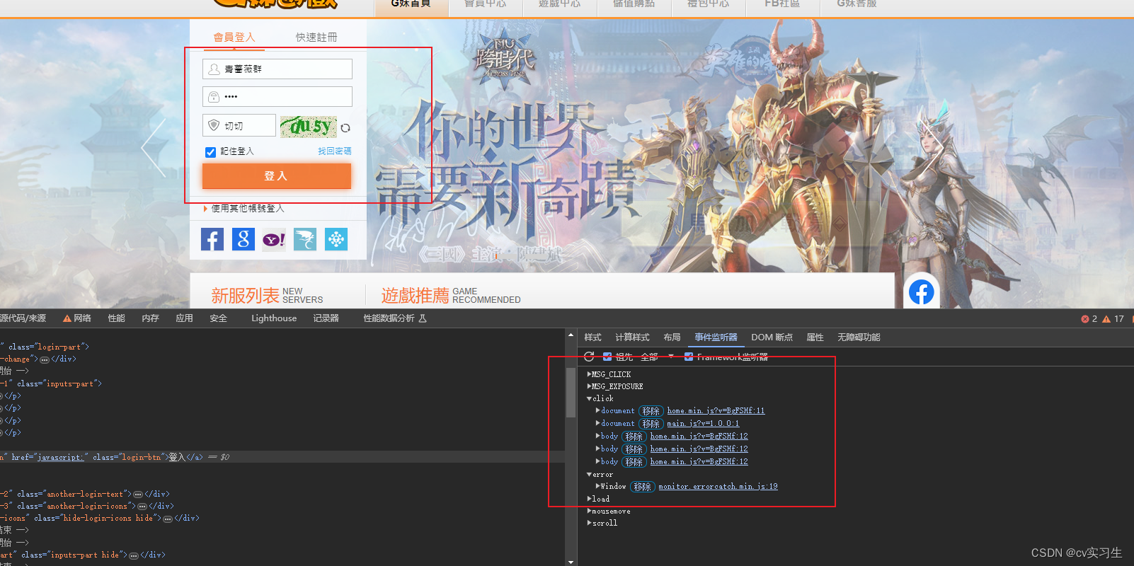Click the password input field
This screenshot has width=1134, height=566.
coord(277,96)
